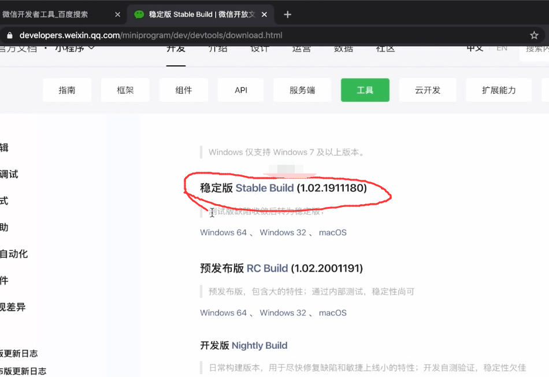Screen dimensions: 549x377
Task: Open the sidebar entry 布版更新日志
Action: click(x=23, y=371)
